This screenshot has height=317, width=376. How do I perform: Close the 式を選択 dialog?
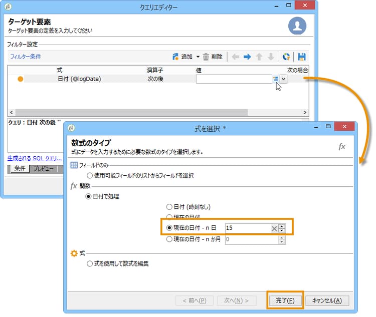[344, 126]
